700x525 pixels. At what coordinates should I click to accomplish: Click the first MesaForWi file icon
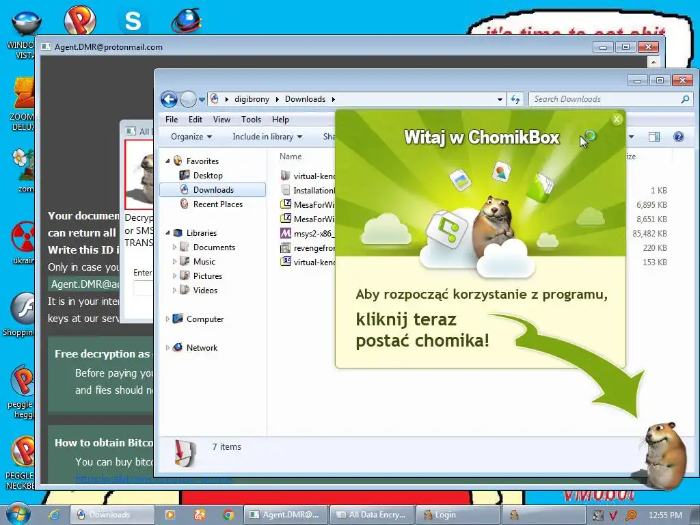click(286, 204)
